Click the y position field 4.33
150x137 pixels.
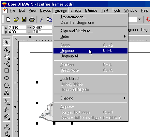tap(17, 32)
